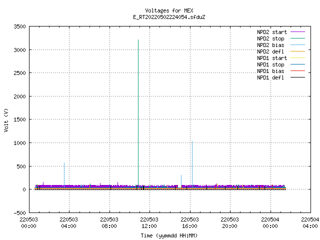
Task: Click x-axis tick label 220504 00:00
Action: click(x=270, y=223)
